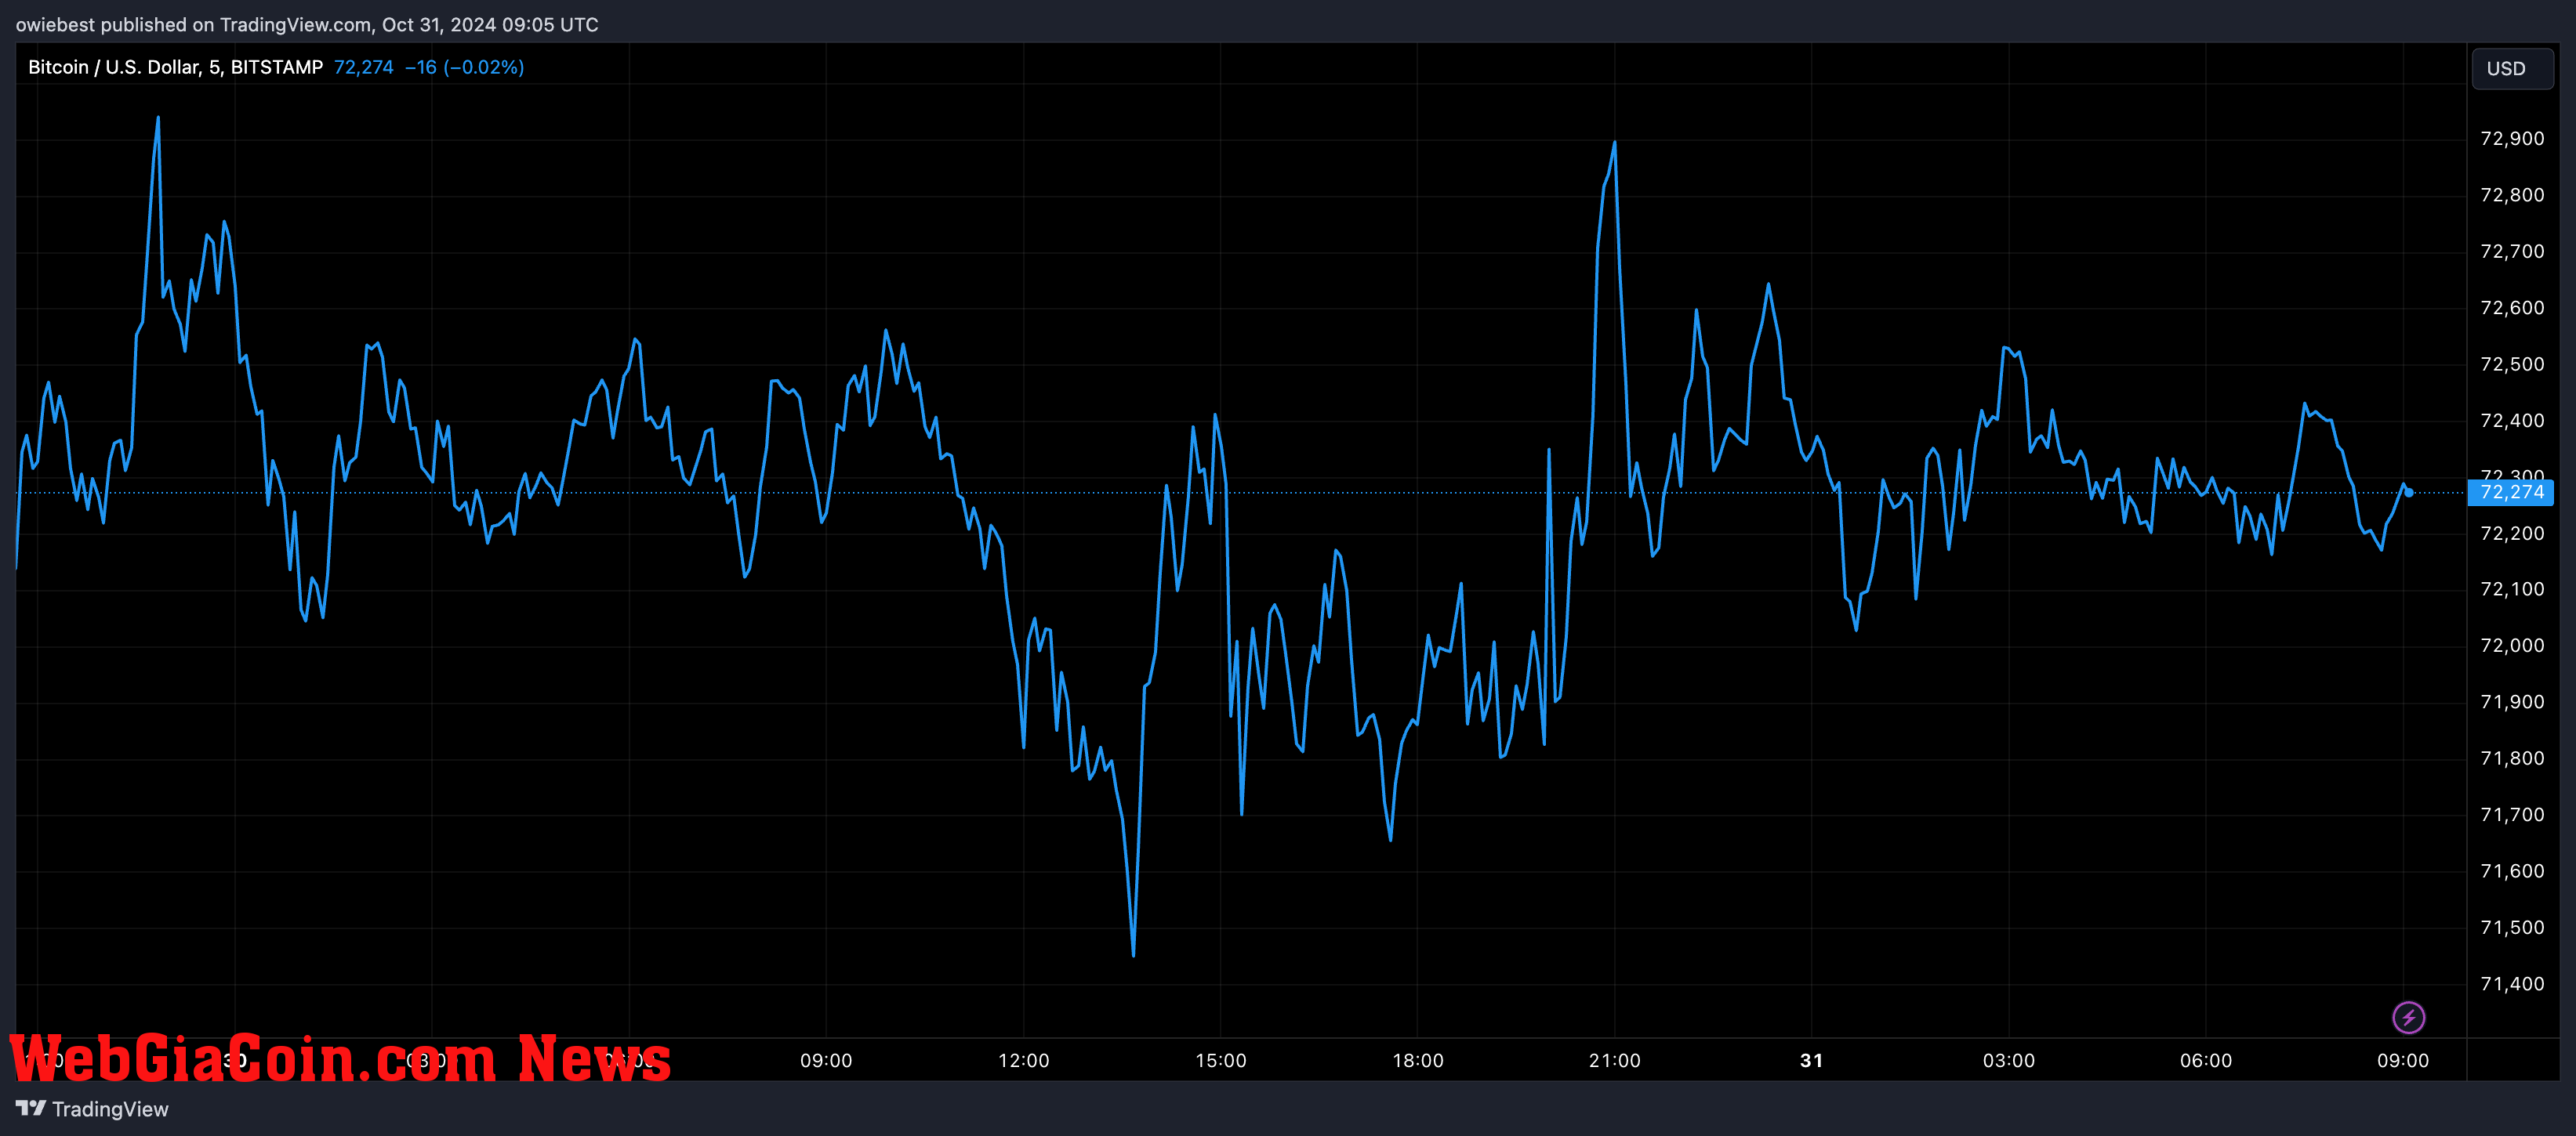
Task: Click the 09:00 label before 12:00
Action: pos(826,1061)
